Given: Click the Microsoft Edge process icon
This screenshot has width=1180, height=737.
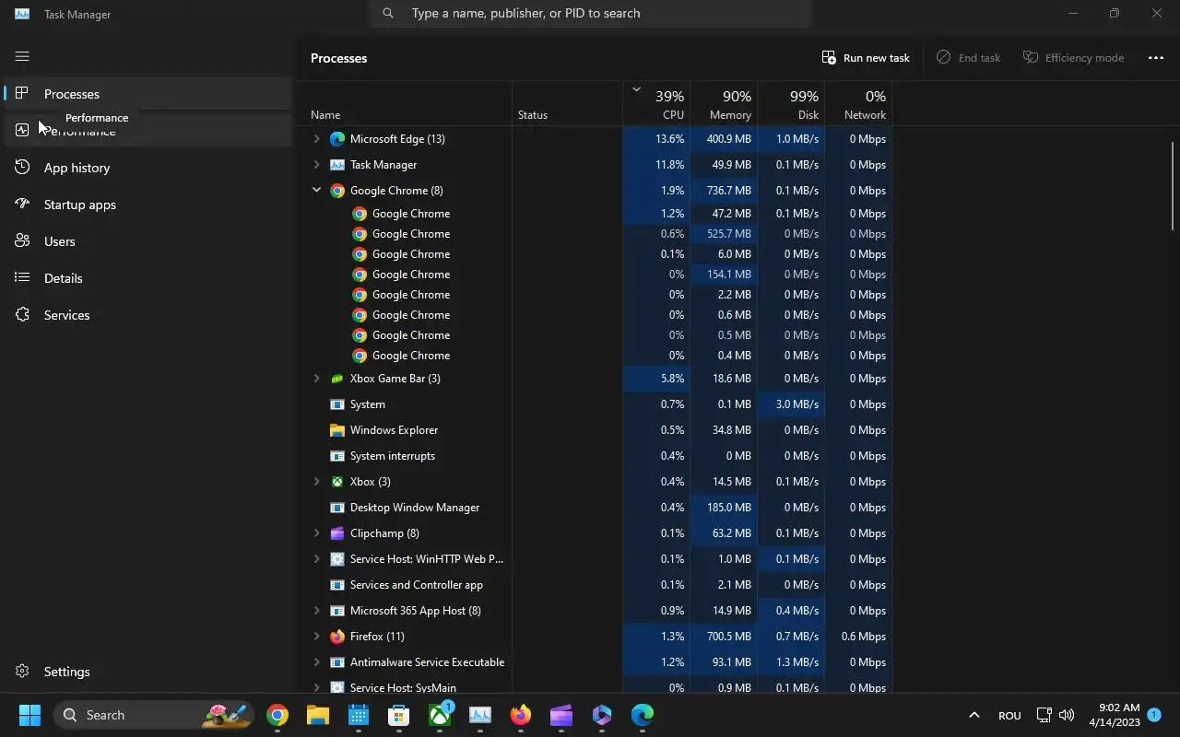Looking at the screenshot, I should point(337,139).
